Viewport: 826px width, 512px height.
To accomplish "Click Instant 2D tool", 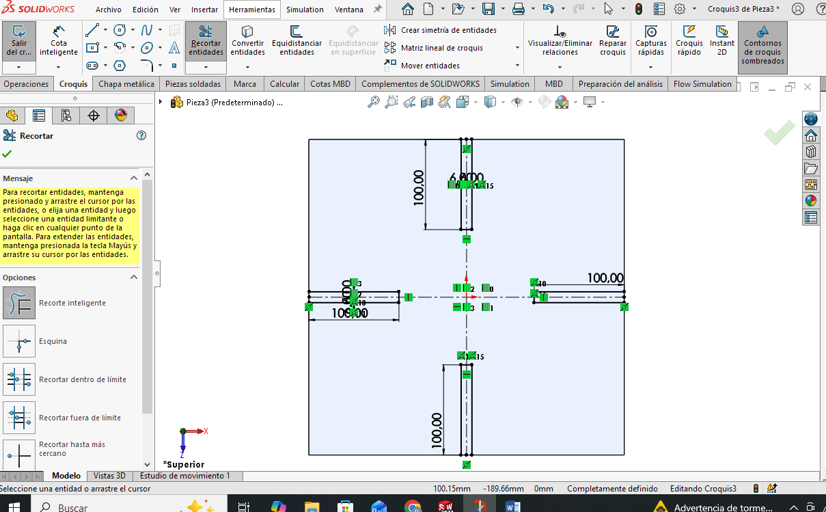I will click(721, 41).
